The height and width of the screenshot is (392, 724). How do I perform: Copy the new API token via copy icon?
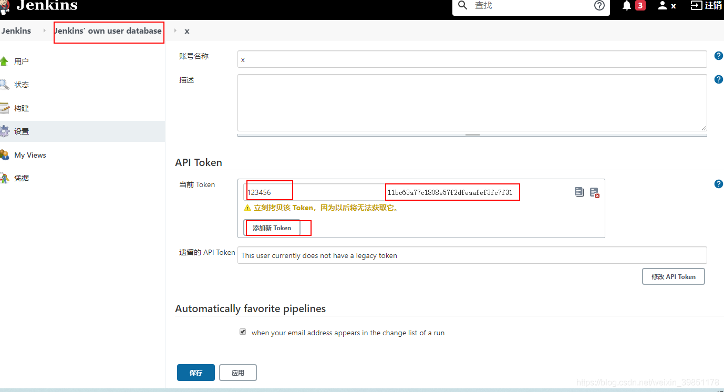coord(579,192)
